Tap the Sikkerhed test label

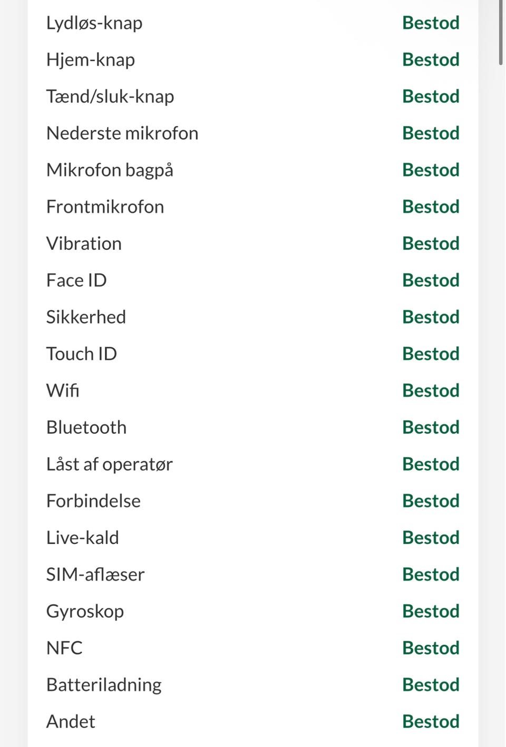point(86,317)
